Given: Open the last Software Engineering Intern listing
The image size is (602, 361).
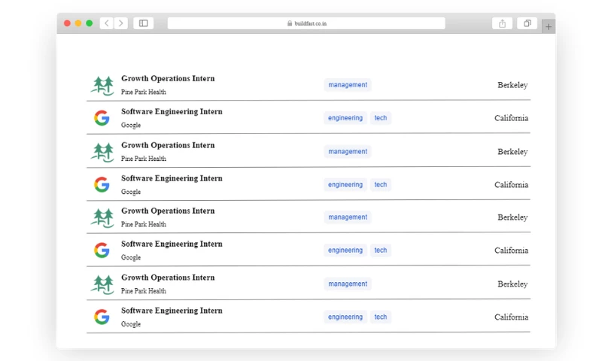Looking at the screenshot, I should click(172, 311).
